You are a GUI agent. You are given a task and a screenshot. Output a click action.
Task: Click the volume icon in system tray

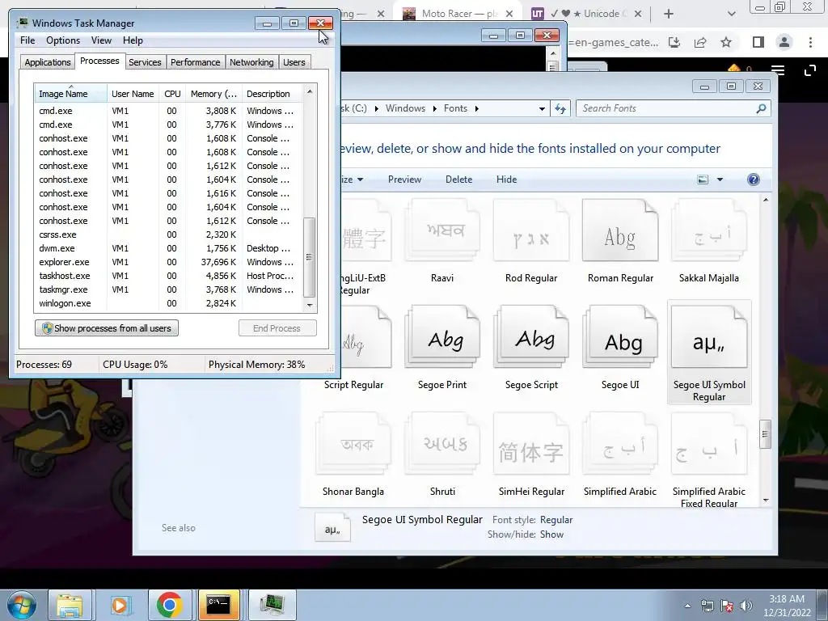(746, 606)
